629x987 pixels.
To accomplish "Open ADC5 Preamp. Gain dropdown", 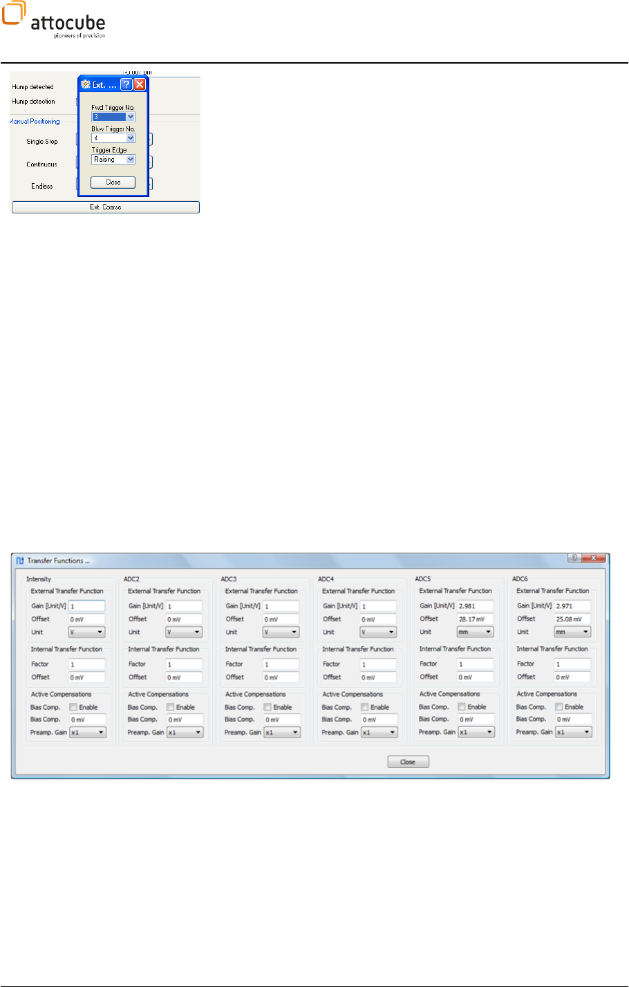I will point(476,732).
